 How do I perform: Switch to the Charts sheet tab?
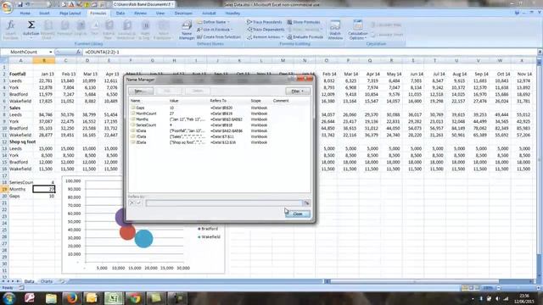pyautogui.click(x=47, y=281)
